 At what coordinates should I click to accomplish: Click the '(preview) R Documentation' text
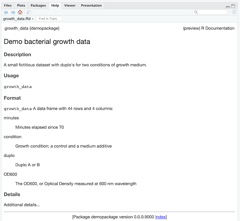pyautogui.click(x=209, y=28)
